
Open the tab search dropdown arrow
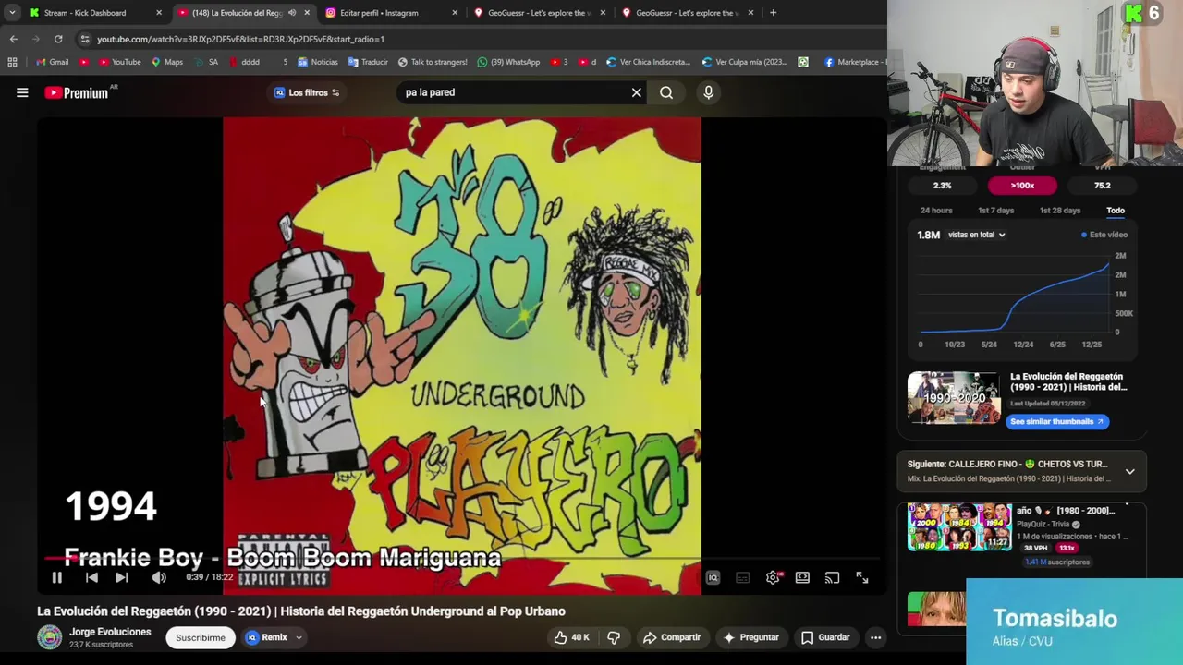tap(12, 13)
